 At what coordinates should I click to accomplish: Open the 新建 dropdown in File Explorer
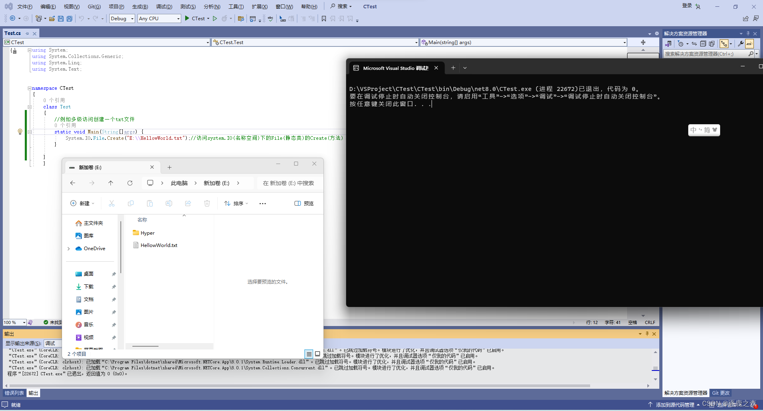(82, 204)
